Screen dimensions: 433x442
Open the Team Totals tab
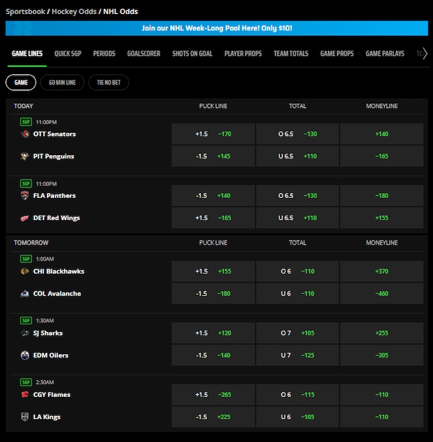[291, 53]
